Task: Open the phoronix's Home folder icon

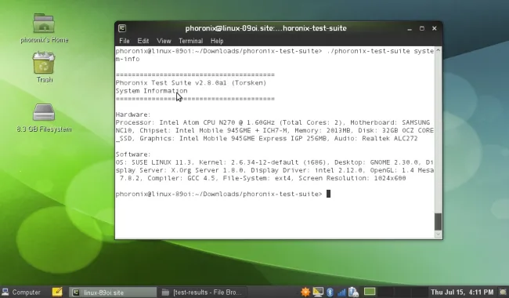Action: coord(44,24)
